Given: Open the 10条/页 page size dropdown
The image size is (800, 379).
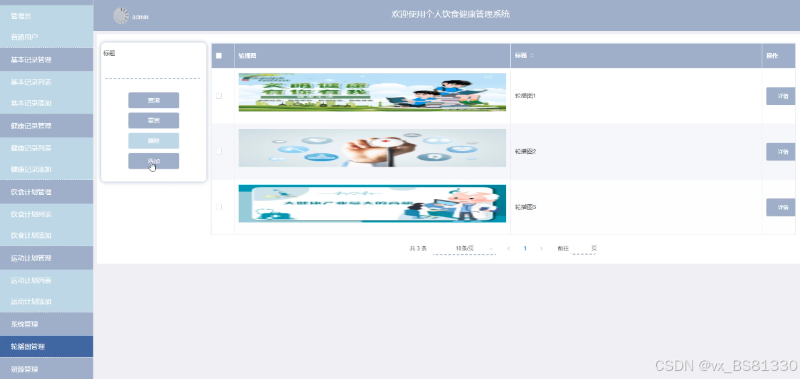Looking at the screenshot, I should pyautogui.click(x=465, y=249).
